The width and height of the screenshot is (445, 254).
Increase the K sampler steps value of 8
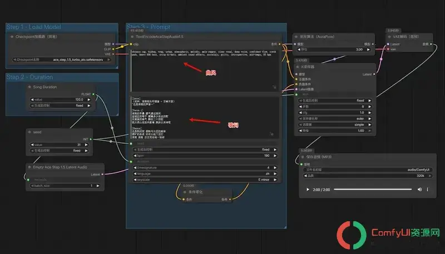point(369,107)
